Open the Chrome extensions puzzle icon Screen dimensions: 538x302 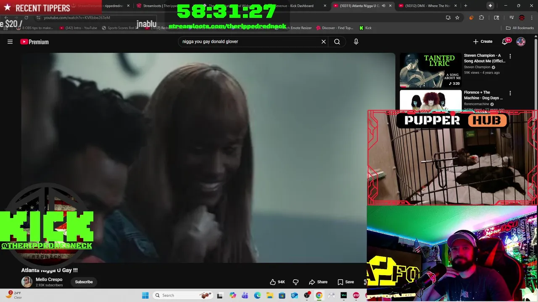[482, 18]
